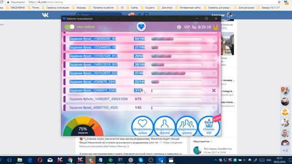Click progress bar of task #post_-139098280
This screenshot has height=164, width=292.
[177, 39]
